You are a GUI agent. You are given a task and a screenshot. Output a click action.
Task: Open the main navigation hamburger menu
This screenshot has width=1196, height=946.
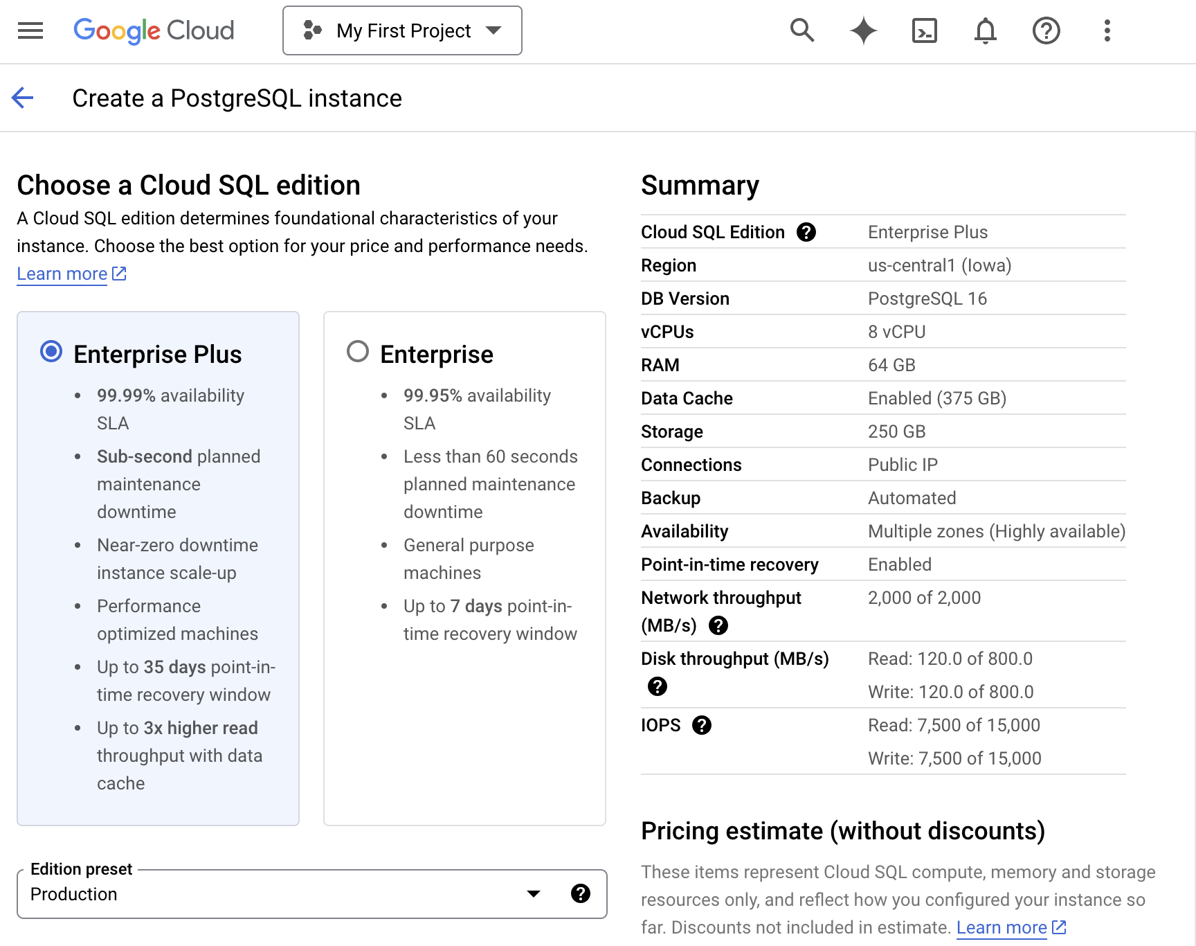click(x=30, y=30)
